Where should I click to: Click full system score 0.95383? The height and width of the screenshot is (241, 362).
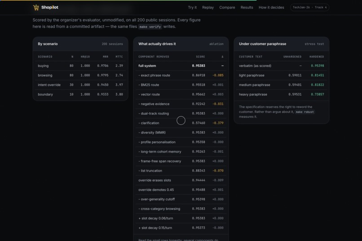[199, 66]
